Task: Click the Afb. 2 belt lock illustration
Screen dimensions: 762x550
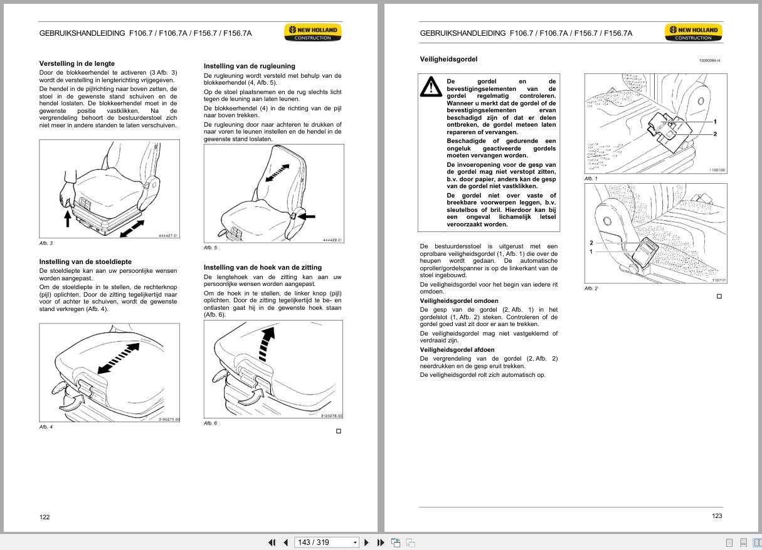Action: (x=655, y=233)
